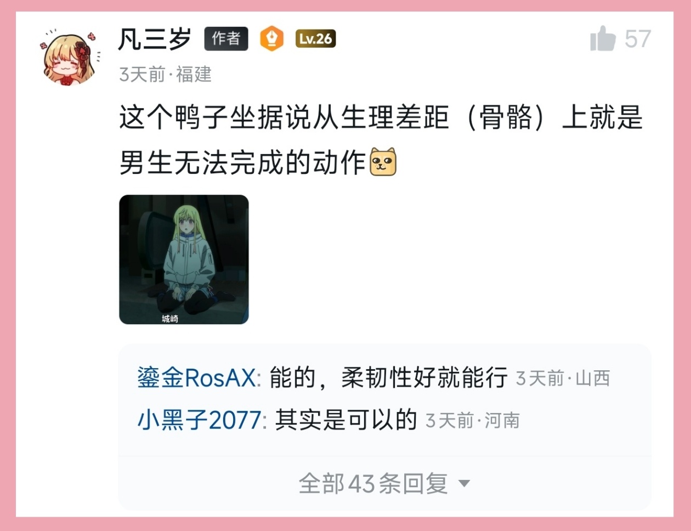Tap the 作者 author tag
This screenshot has width=691, height=531.
(x=226, y=38)
